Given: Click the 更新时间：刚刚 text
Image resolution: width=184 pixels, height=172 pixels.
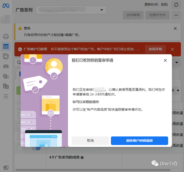Looking at the screenshot, I should click(156, 5).
